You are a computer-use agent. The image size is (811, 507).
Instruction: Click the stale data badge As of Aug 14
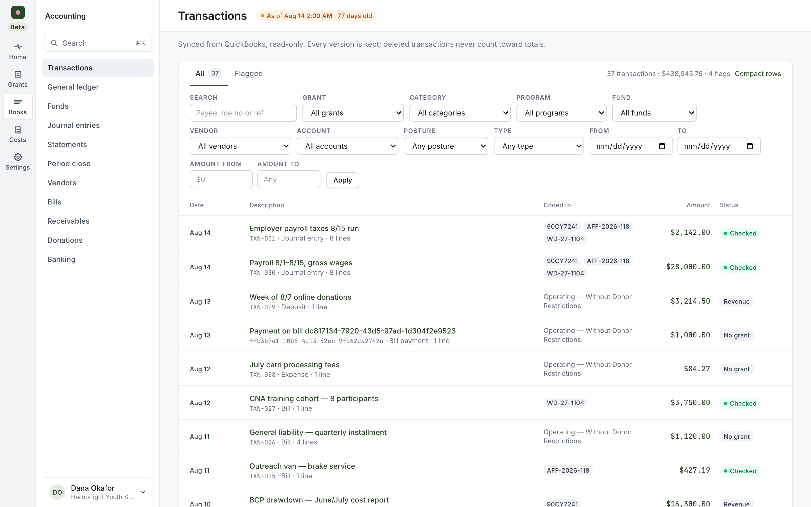point(316,16)
